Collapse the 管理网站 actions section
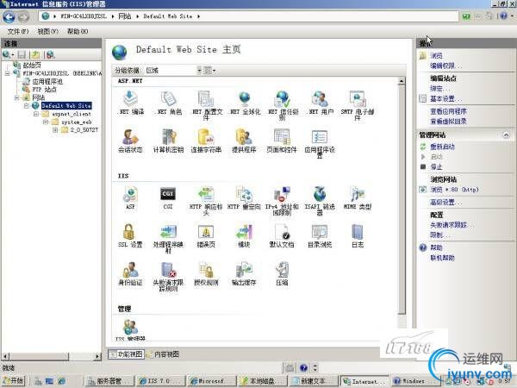Viewport: 517px width, 388px height. (506, 135)
